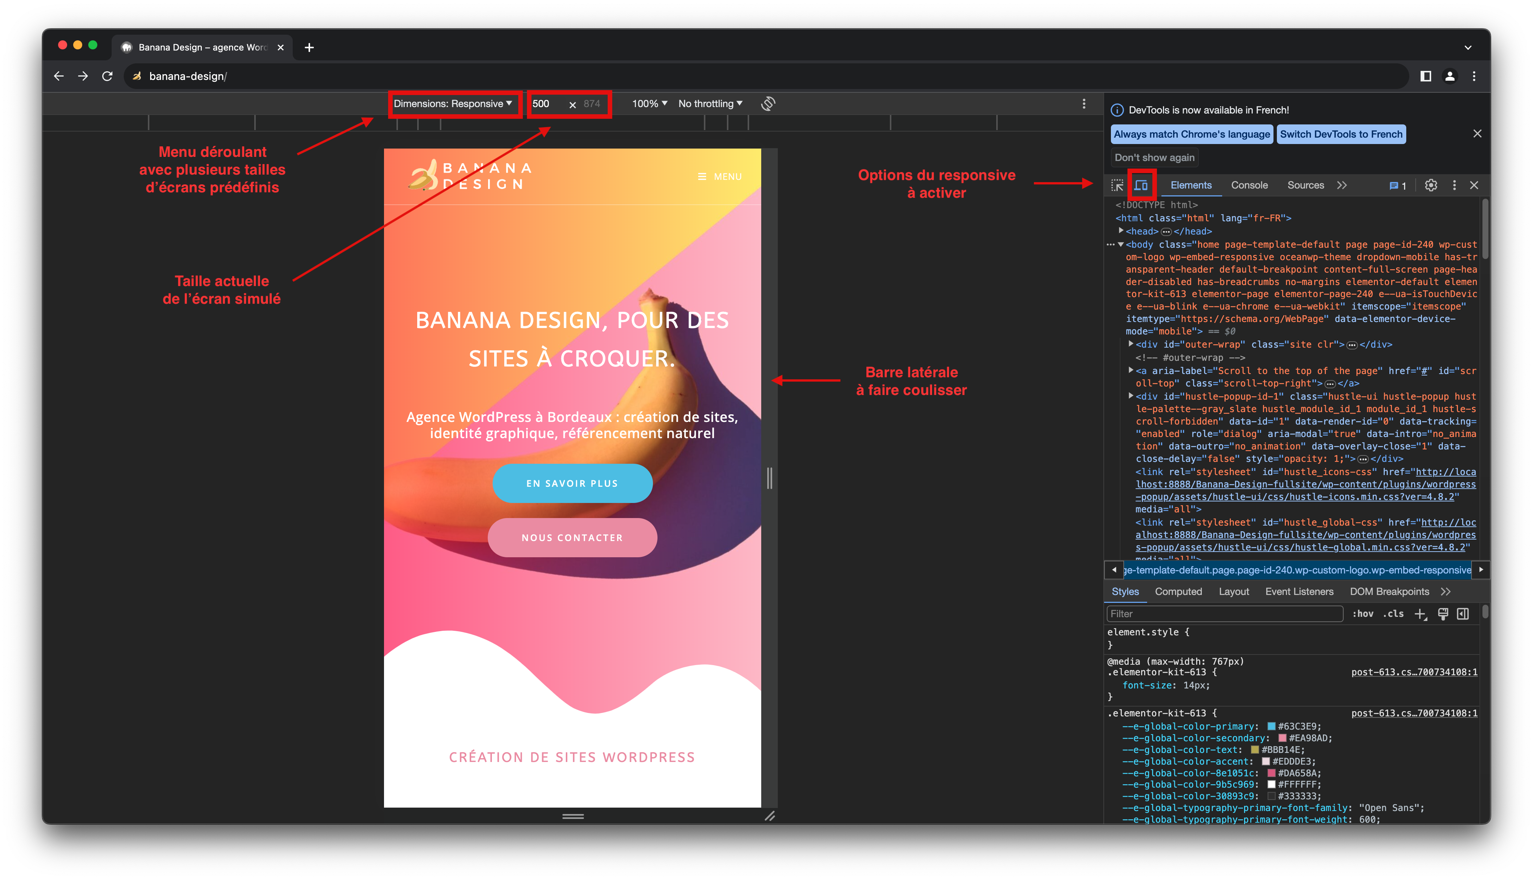This screenshot has width=1533, height=880.
Task: Click Always match Chrome's language
Action: click(x=1192, y=134)
